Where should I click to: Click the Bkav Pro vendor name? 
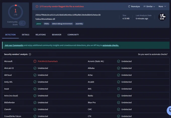tap(92, 102)
